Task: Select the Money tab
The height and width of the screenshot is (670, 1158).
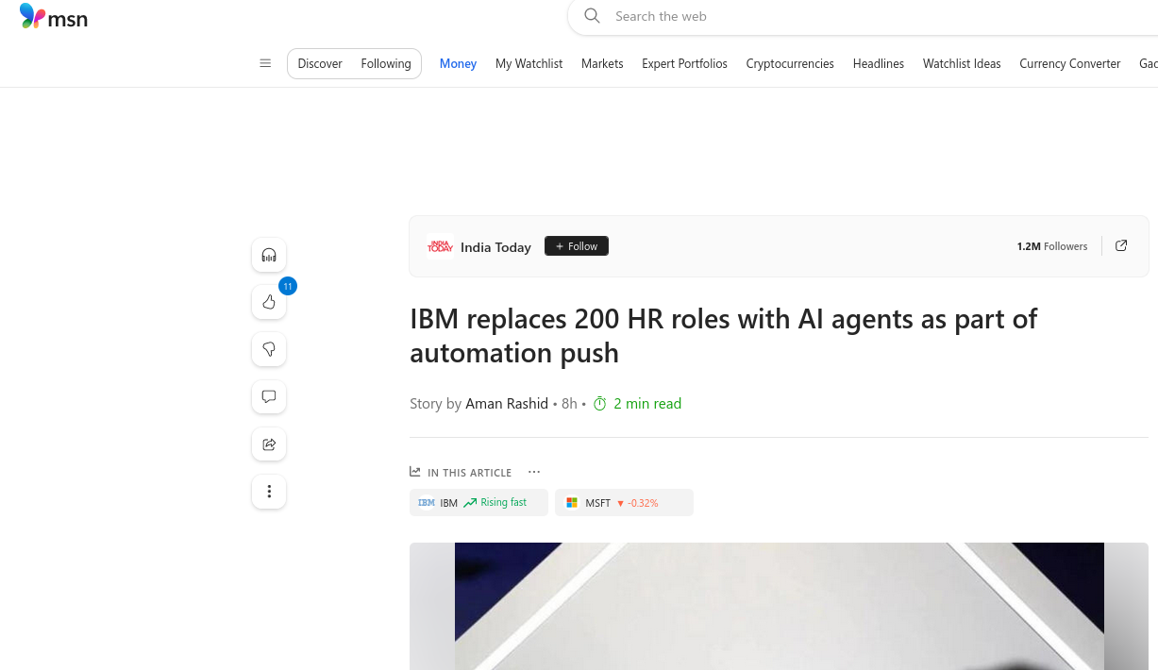Action: (458, 63)
